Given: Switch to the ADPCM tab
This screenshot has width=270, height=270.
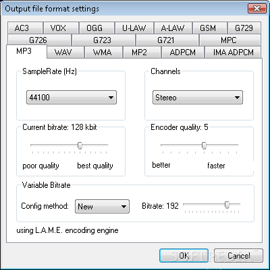Looking at the screenshot, I should (183, 53).
